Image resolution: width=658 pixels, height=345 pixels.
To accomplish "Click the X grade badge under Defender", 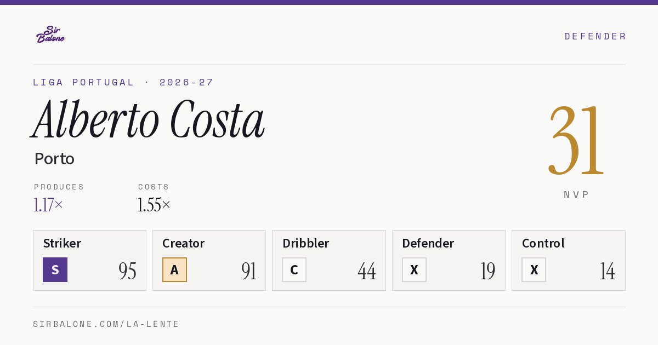I will click(414, 269).
